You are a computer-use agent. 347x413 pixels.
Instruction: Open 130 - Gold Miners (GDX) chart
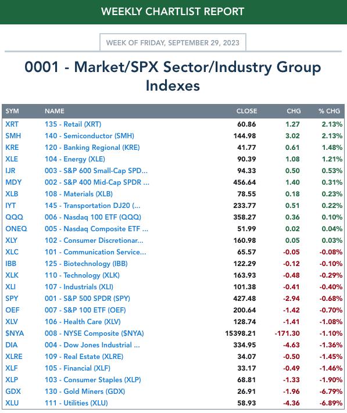coord(85,392)
